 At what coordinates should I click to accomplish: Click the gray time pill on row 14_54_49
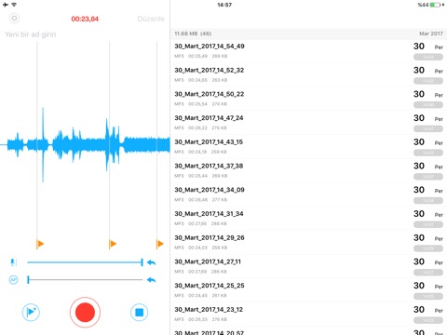click(x=428, y=57)
